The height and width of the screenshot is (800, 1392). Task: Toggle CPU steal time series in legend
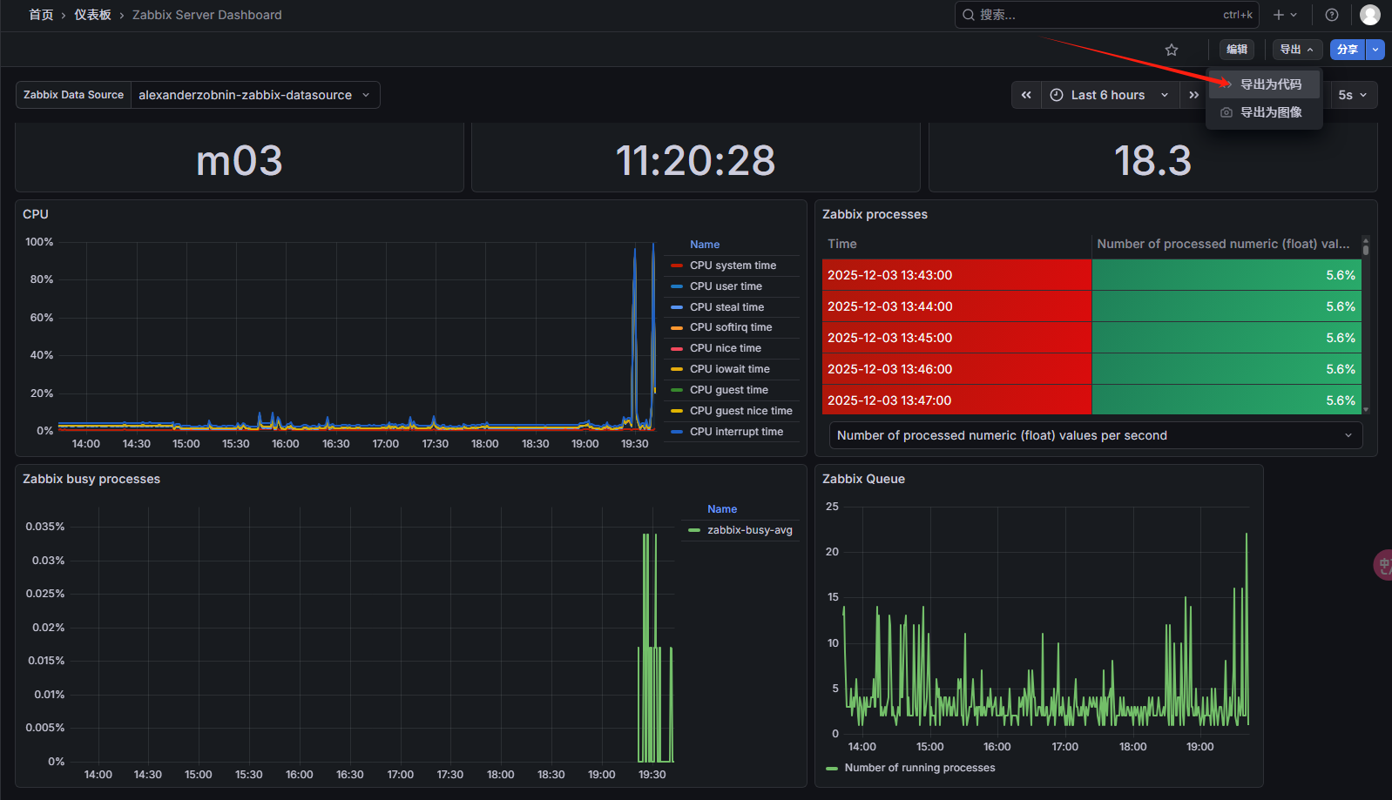tap(726, 307)
